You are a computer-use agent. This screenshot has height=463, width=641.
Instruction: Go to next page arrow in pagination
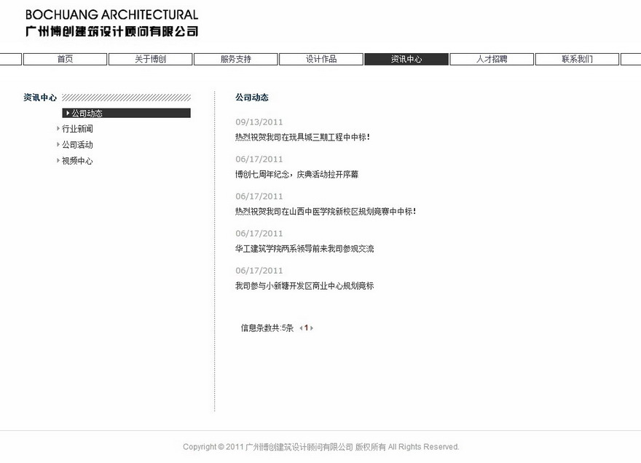click(312, 328)
